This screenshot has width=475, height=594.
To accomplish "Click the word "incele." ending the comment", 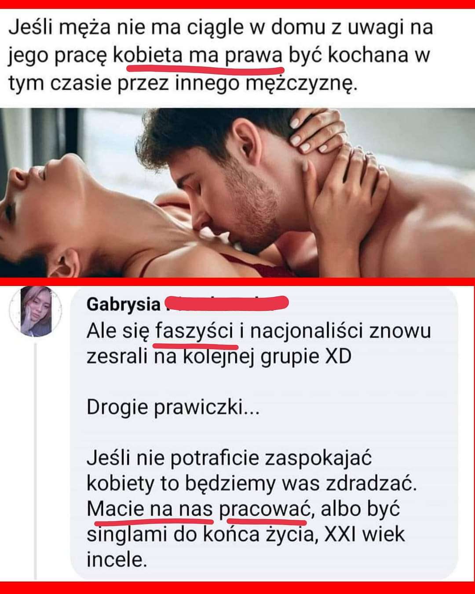I will coord(116,560).
